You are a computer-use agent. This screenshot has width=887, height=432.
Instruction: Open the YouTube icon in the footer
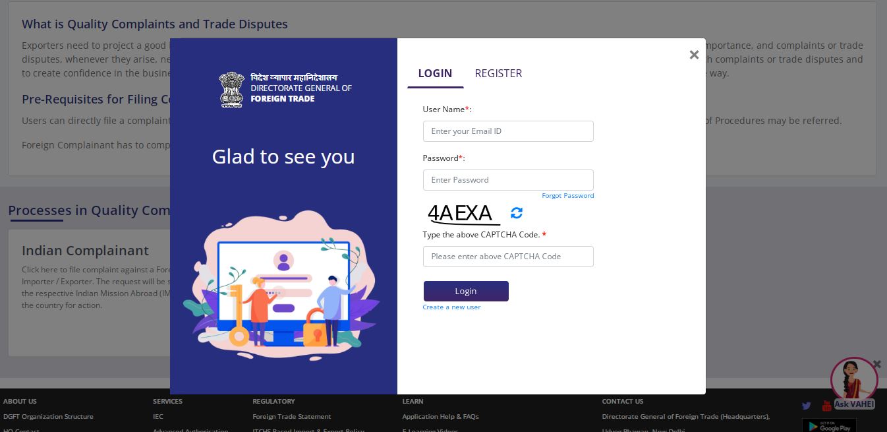(x=826, y=406)
